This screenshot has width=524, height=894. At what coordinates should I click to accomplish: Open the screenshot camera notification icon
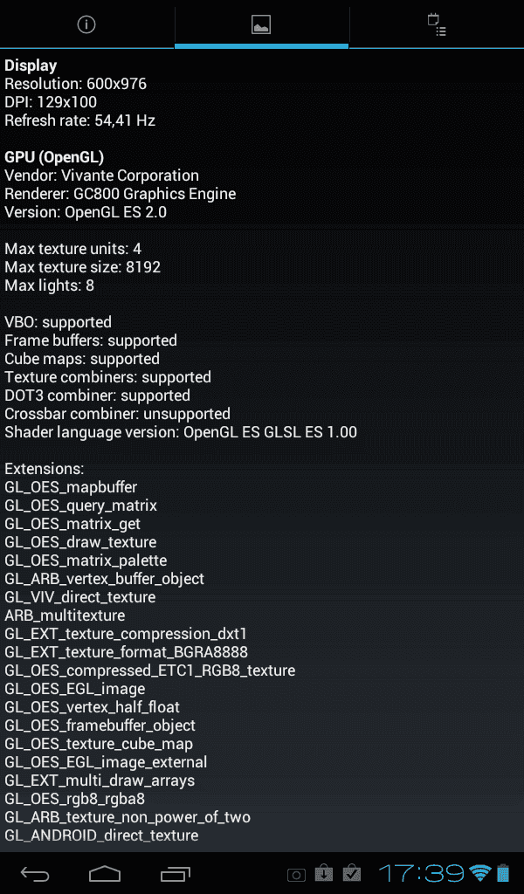pyautogui.click(x=296, y=875)
